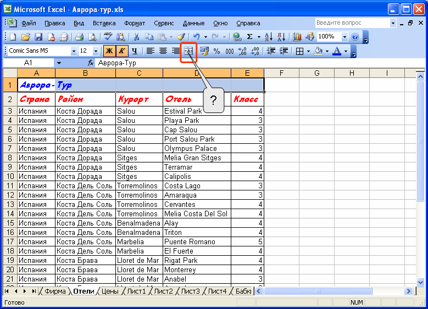Expand the fill color palette arrow
Viewport: 428px width, 309px height.
(327, 51)
